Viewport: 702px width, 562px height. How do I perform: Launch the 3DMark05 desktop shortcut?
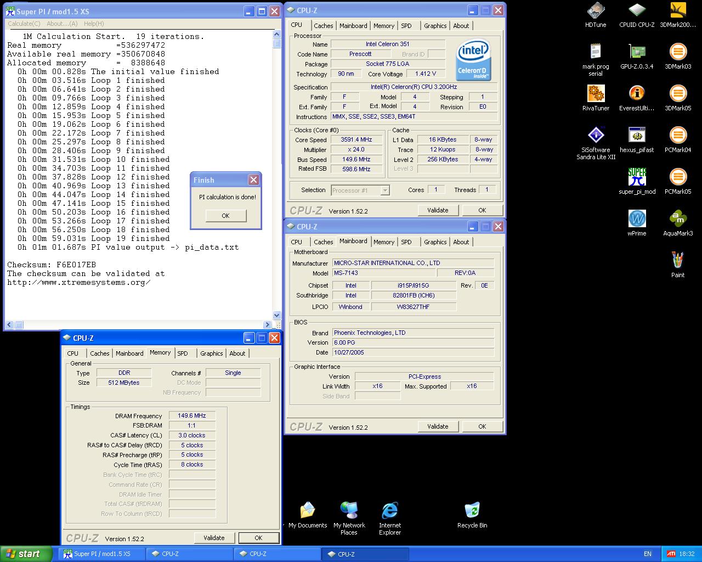click(678, 98)
